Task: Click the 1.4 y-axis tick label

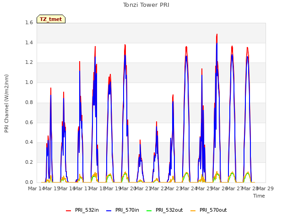Action: [29, 43]
